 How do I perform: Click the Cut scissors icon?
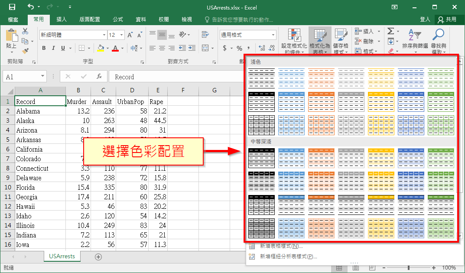(25, 32)
